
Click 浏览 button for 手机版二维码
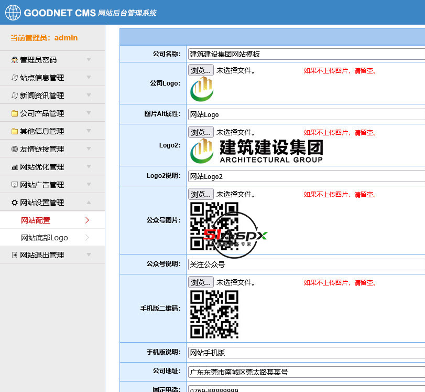201,282
